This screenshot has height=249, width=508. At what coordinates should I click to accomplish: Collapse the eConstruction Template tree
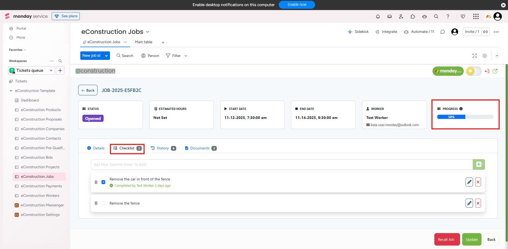(11, 91)
